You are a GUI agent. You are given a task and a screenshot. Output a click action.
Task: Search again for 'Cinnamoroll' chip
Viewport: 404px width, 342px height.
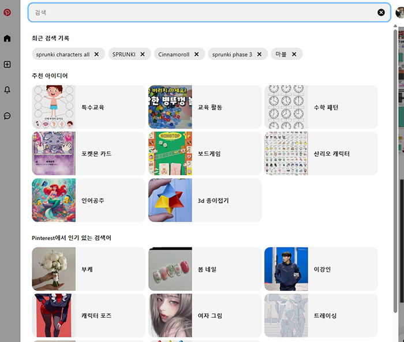(x=174, y=54)
